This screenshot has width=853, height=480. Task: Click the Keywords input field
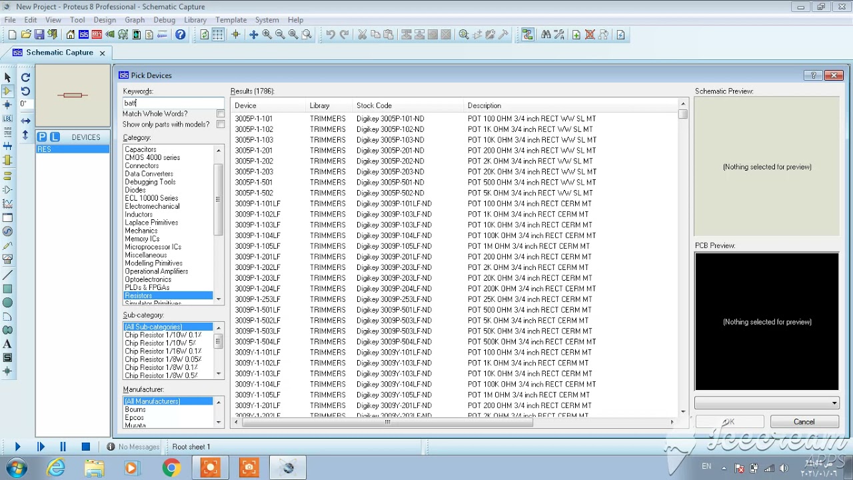[173, 103]
